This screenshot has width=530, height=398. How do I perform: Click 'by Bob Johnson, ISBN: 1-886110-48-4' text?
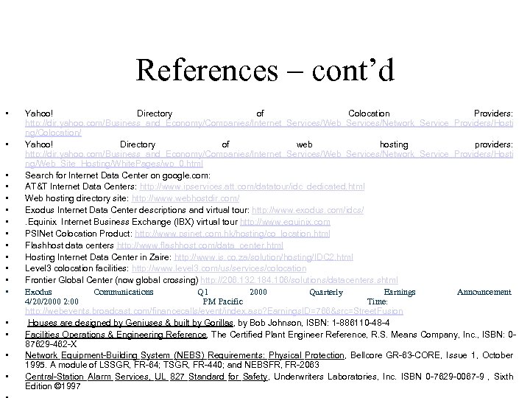(314, 323)
